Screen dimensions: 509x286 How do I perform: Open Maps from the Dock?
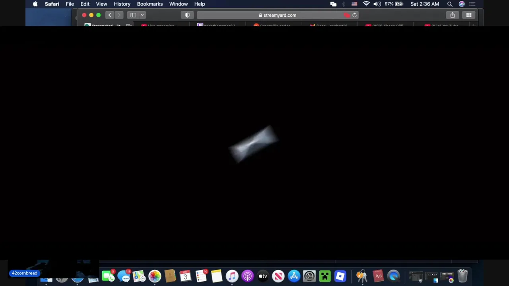click(139, 276)
